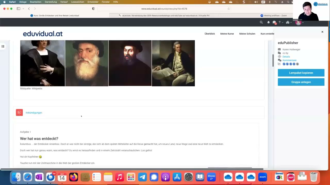
Task: Click the volume icon in the menu bar
Action: click(256, 2)
